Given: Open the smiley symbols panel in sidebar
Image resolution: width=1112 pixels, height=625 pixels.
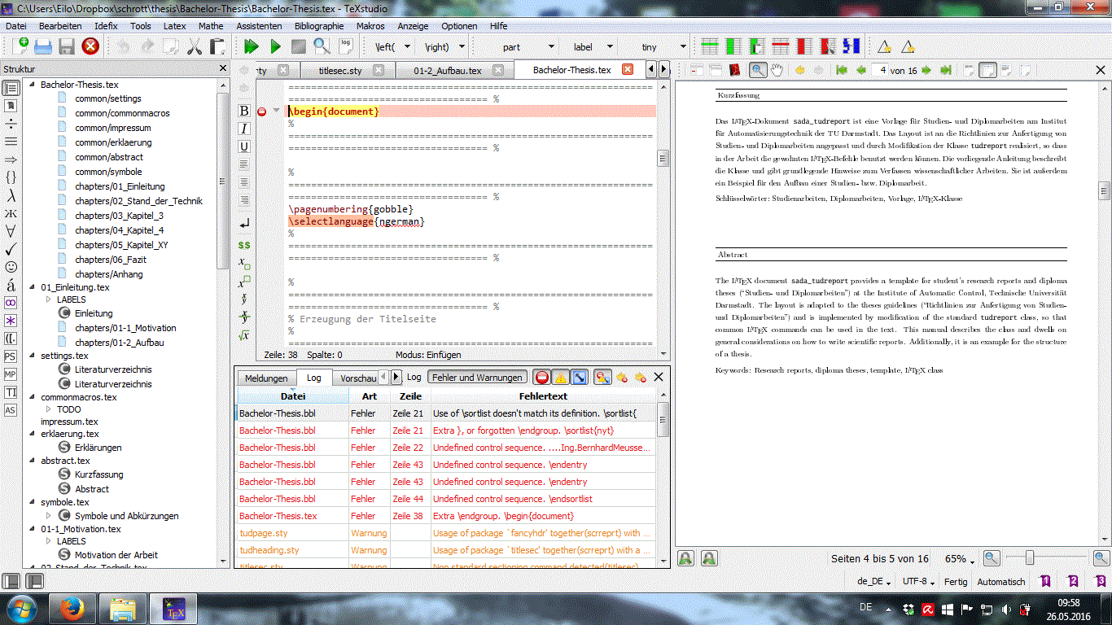Looking at the screenshot, I should click(11, 267).
